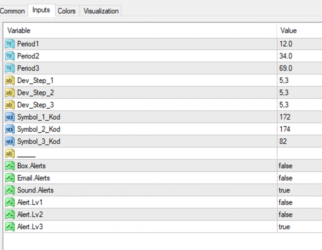The width and height of the screenshot is (322, 250).
Task: Click the Period1 double-type icon
Action: [10, 44]
